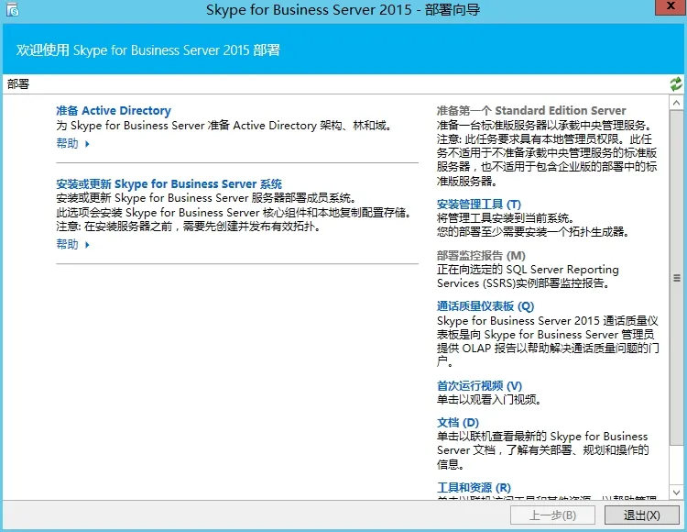Viewport: 687px width, 532px height.
Task: Click scrollbar down arrow
Action: (676, 493)
